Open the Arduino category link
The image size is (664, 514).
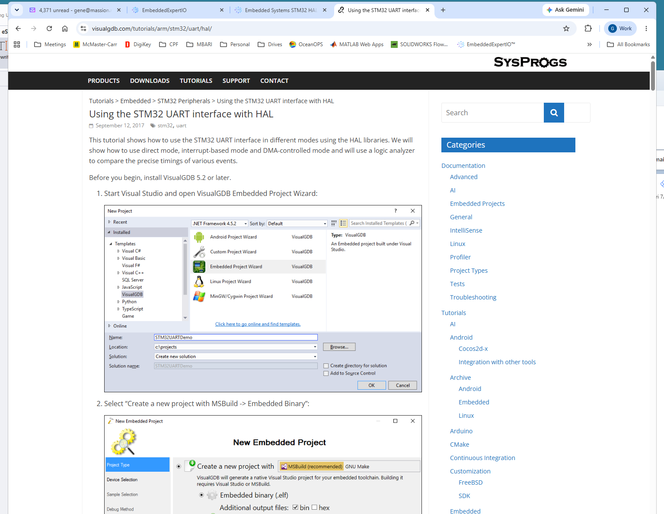pos(461,431)
